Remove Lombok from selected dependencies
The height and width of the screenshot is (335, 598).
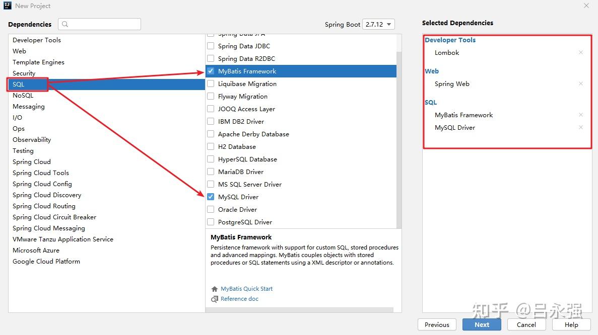[580, 52]
